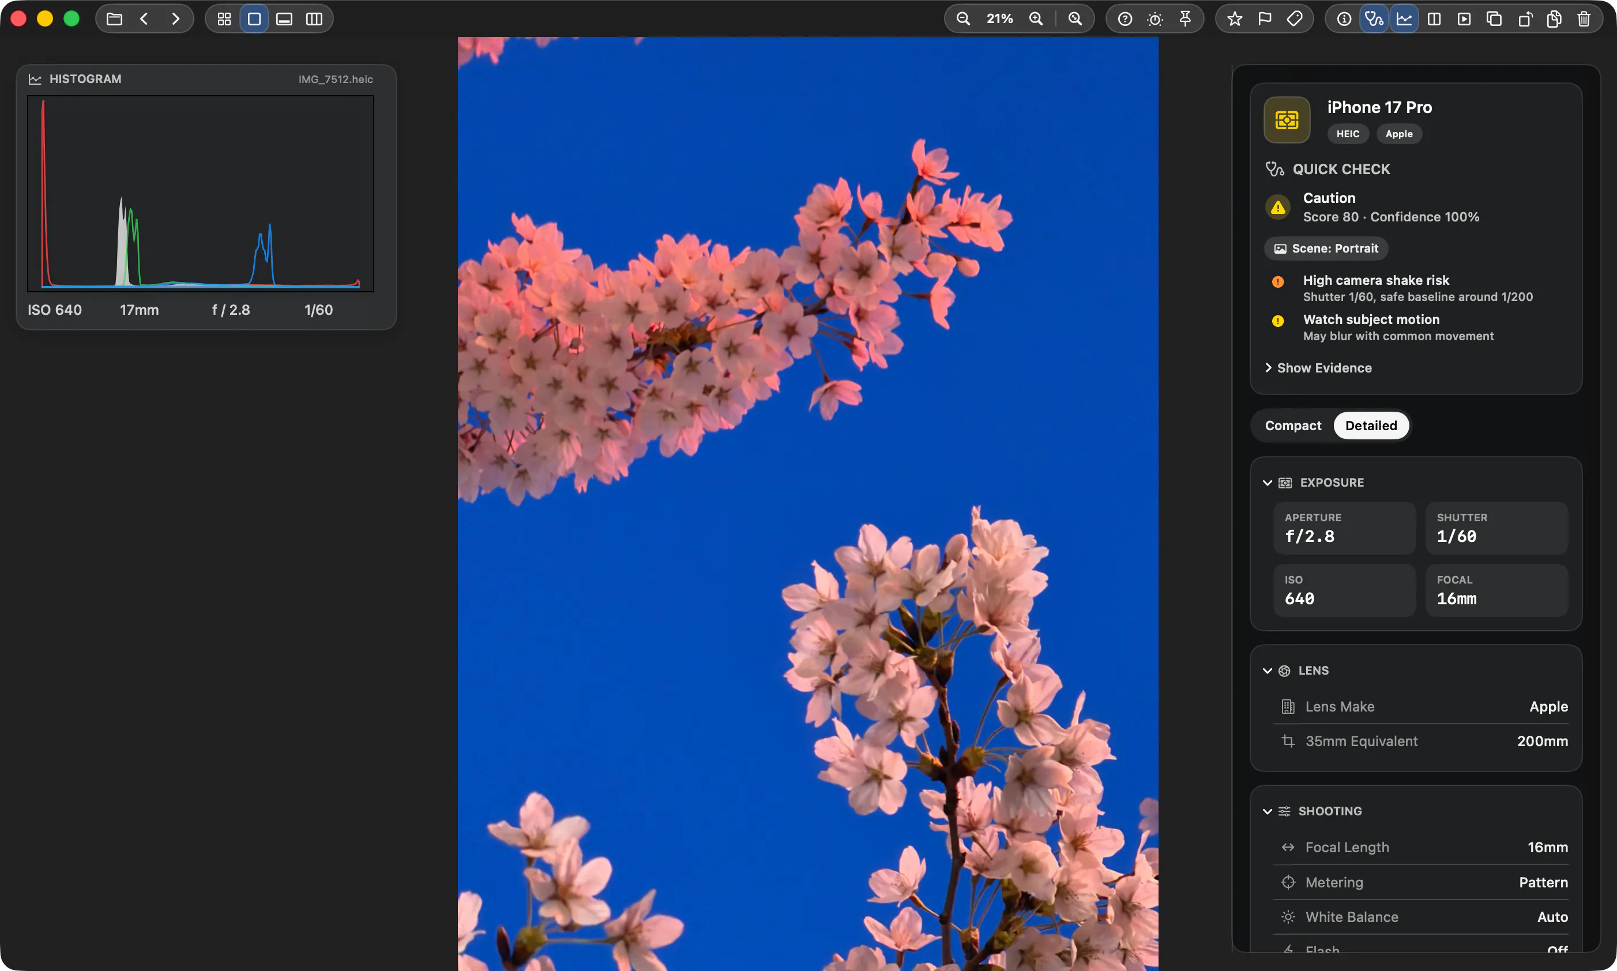Pin the window with the pushpin icon
Image resolution: width=1617 pixels, height=971 pixels.
(1185, 19)
